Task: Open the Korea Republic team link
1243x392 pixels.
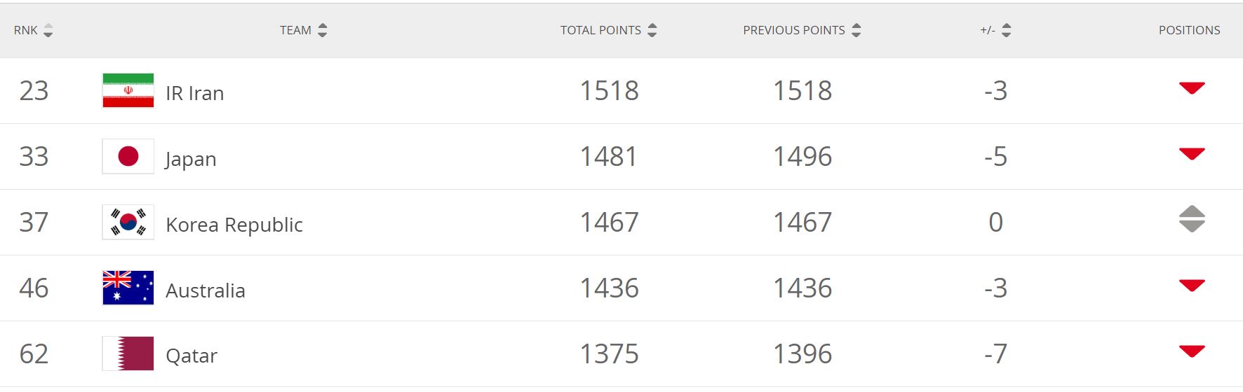Action: 234,225
